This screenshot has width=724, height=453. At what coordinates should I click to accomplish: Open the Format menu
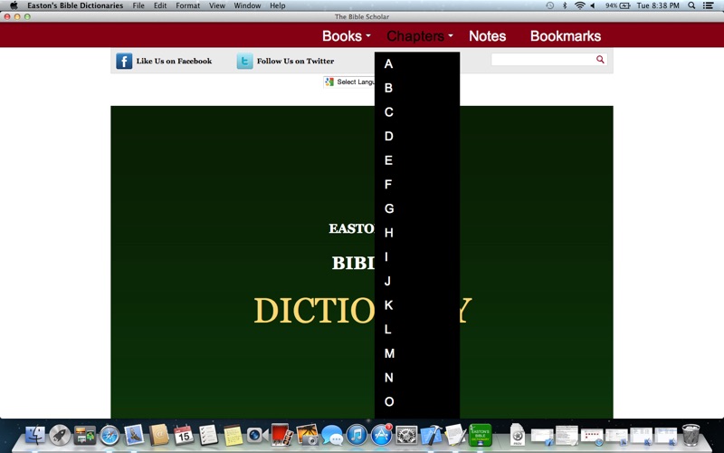coord(188,5)
